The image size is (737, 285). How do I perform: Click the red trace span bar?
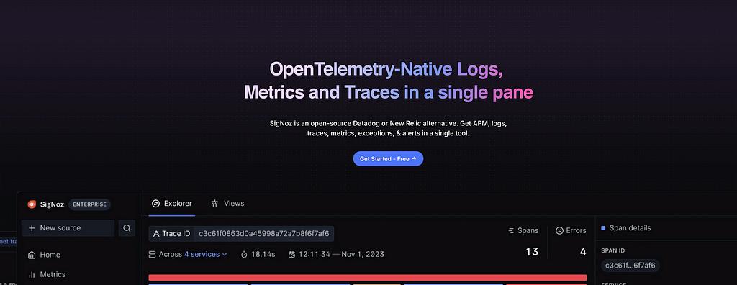click(368, 278)
